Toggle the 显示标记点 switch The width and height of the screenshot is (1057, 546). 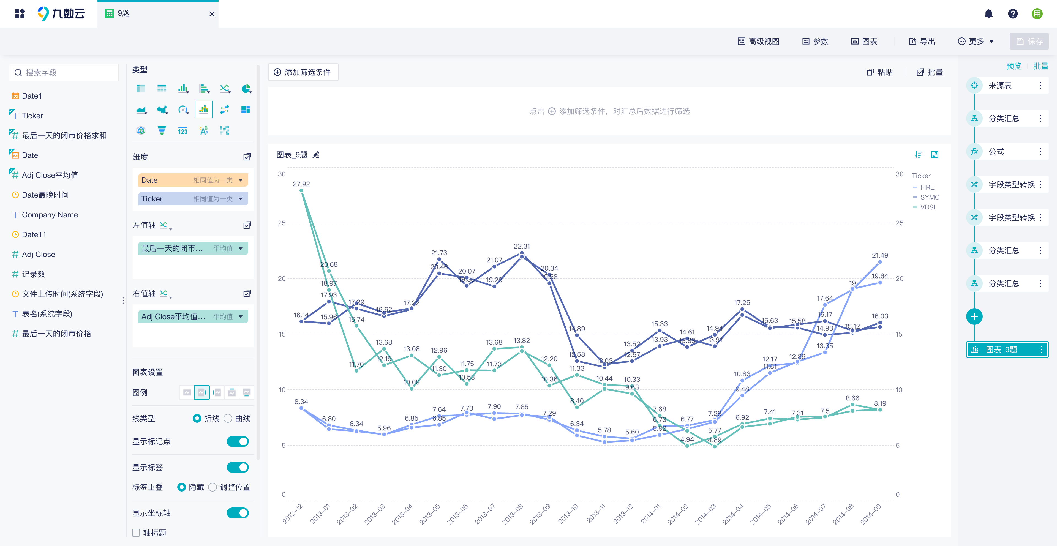coord(238,441)
